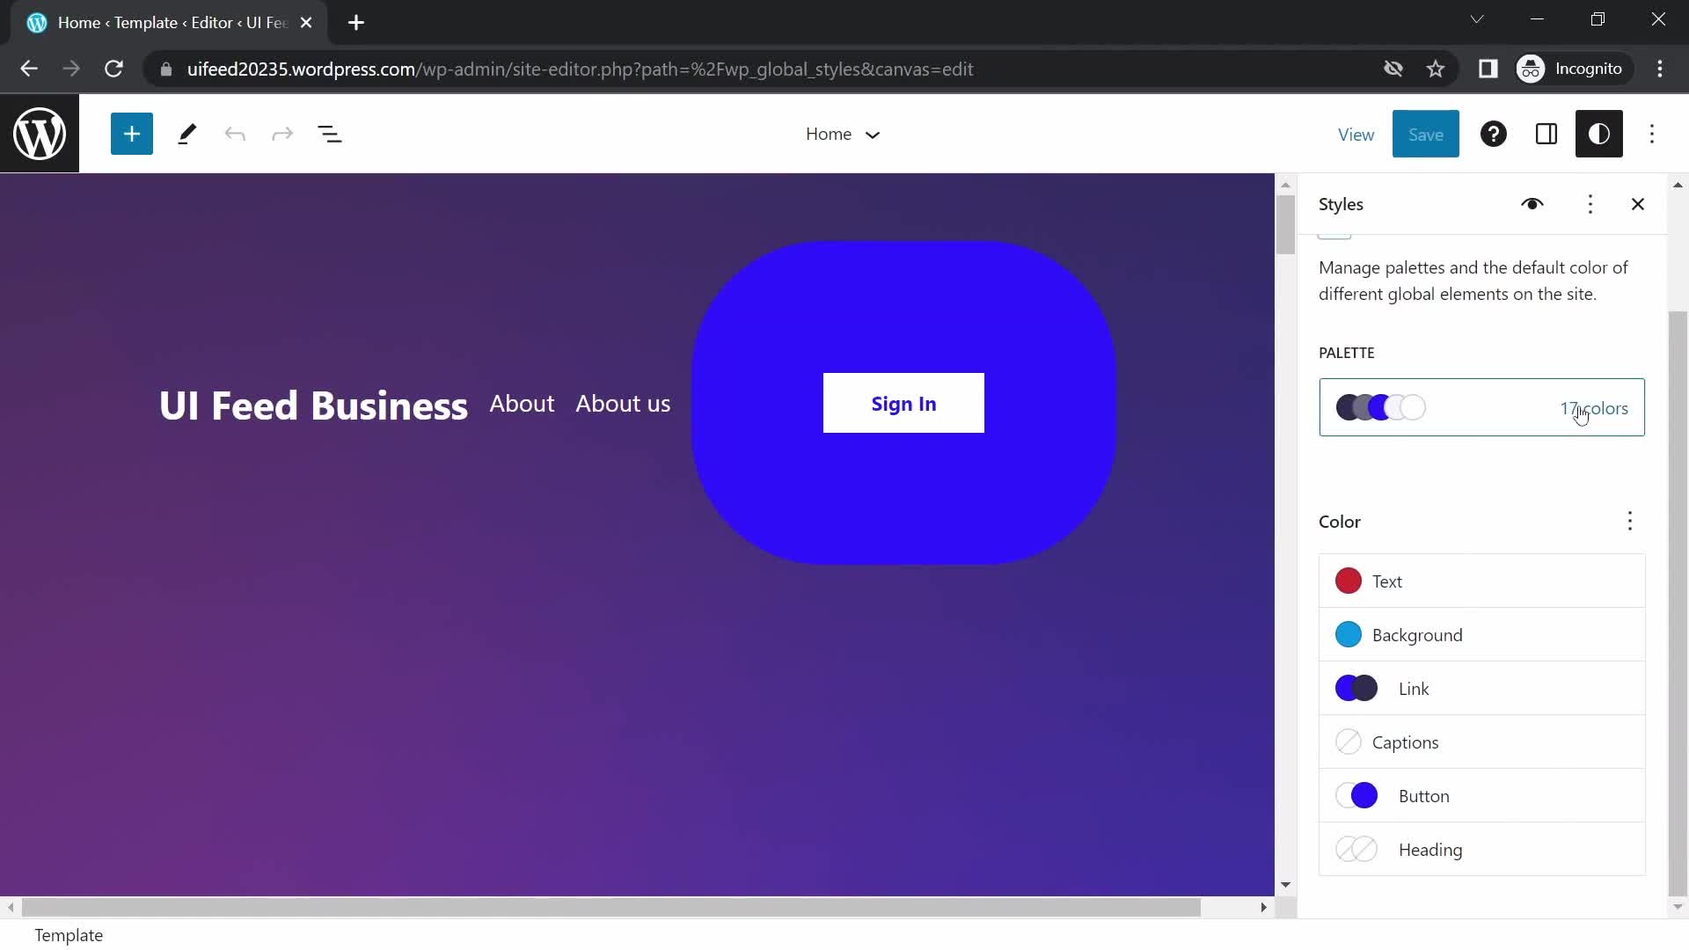This screenshot has width=1689, height=950.
Task: Toggle the Styles preview eye icon
Action: 1532,204
